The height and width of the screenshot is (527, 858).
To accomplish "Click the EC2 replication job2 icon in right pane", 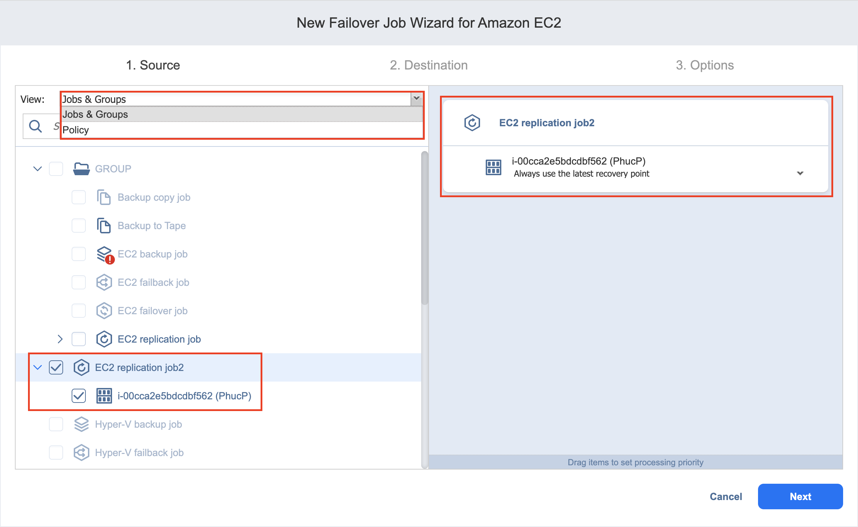I will 472,123.
